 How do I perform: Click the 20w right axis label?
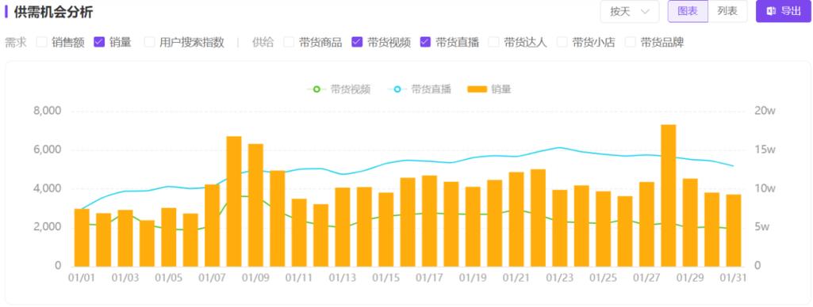(x=765, y=111)
